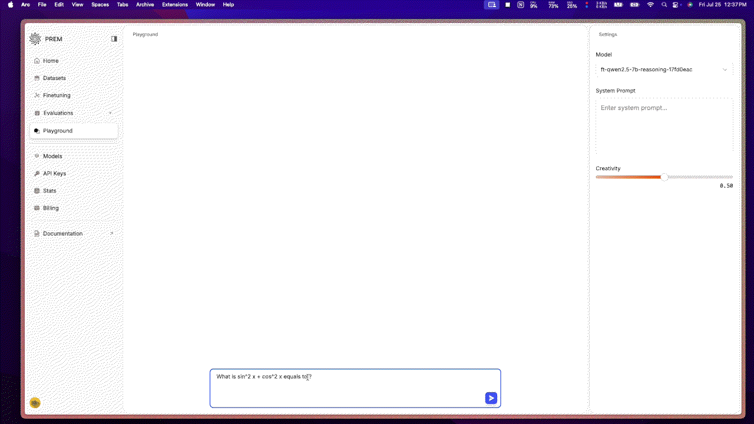Click the date and time clock
Screen dimensions: 754x424
(x=723, y=5)
